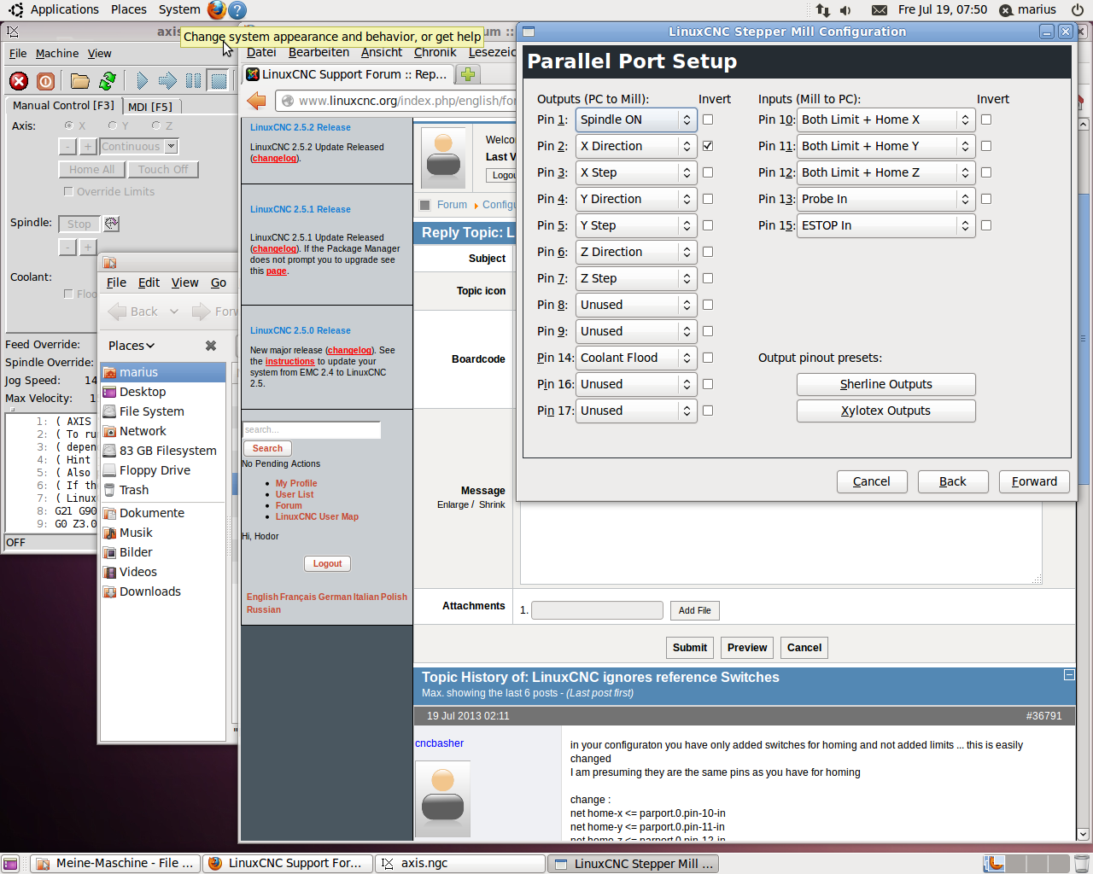1093x874 pixels.
Task: Click the red Estop button in AXIS toolbar
Action: pyautogui.click(x=19, y=81)
